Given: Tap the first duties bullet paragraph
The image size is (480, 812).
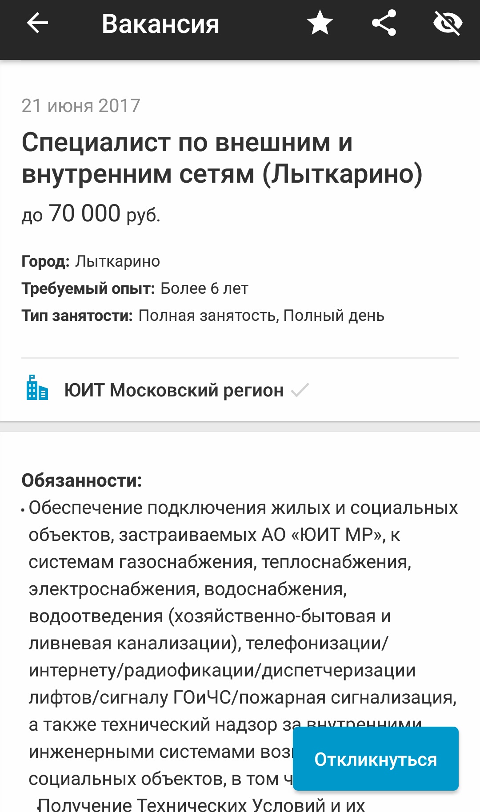Looking at the screenshot, I should point(240,643).
